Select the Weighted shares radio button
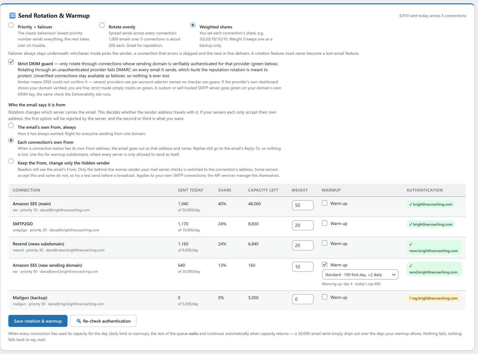Screen dimensions: 478x354 click(x=193, y=25)
